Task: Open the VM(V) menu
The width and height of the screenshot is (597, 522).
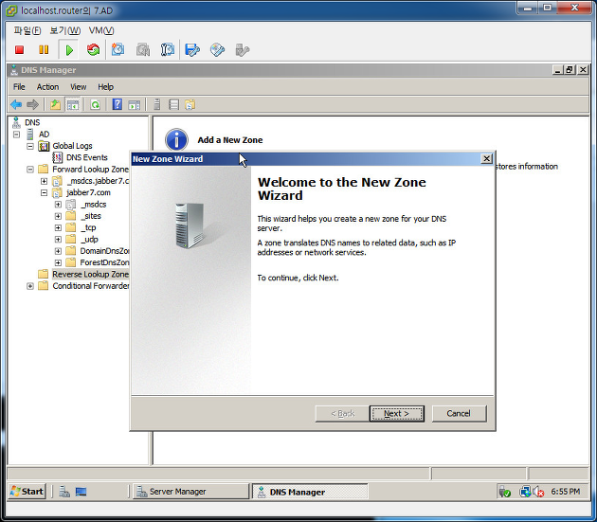Action: pyautogui.click(x=101, y=30)
